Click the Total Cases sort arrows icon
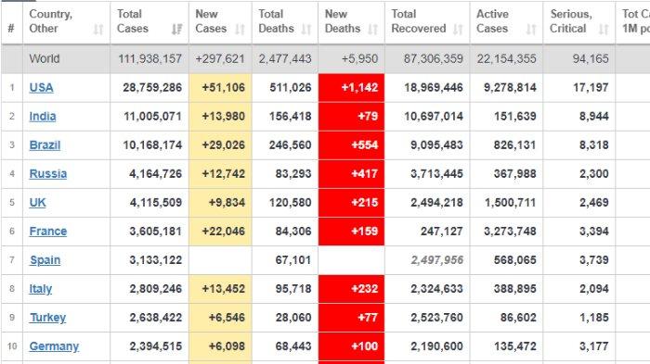Image resolution: width=650 pixels, height=364 pixels. coord(177,30)
